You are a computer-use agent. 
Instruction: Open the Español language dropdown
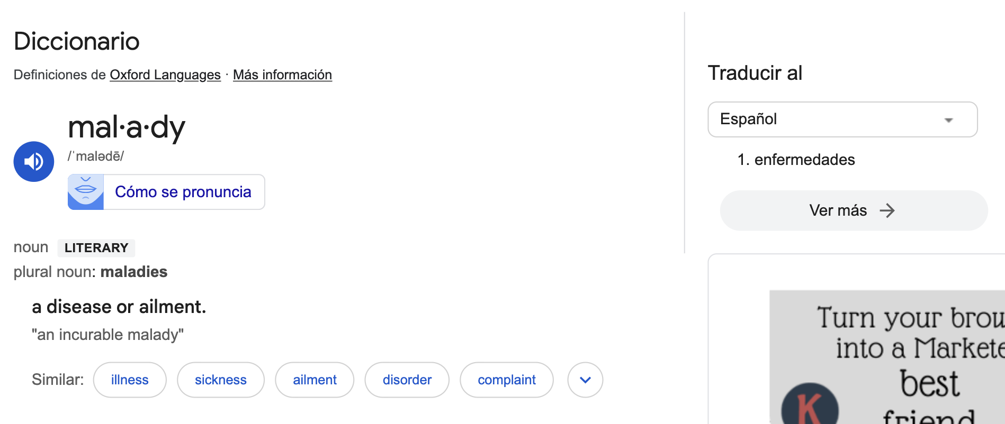(x=842, y=119)
